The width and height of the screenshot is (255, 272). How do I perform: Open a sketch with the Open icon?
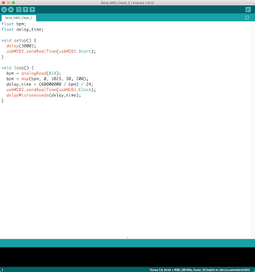pos(26,10)
